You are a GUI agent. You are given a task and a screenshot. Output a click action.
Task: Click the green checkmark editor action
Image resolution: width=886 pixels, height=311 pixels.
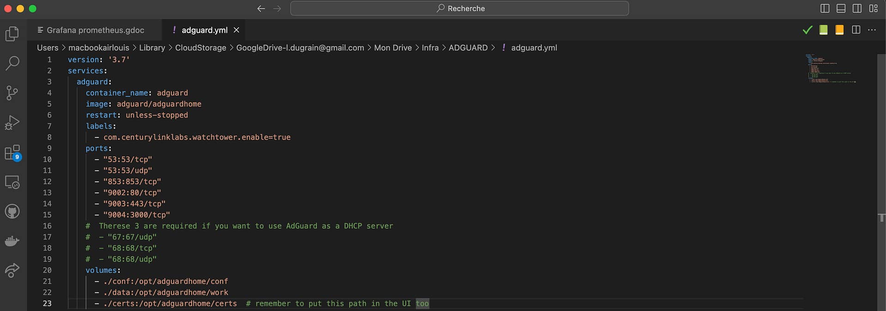808,30
